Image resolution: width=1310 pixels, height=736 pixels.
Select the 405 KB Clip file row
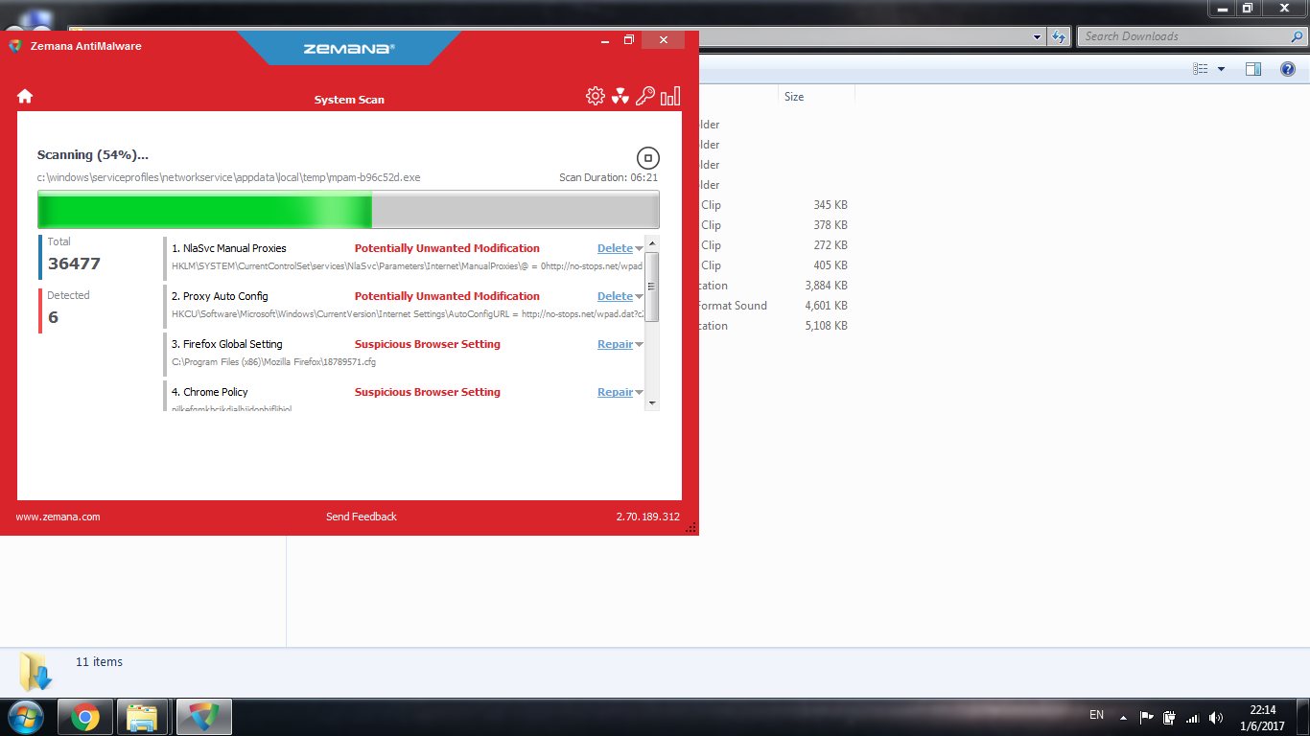(775, 265)
